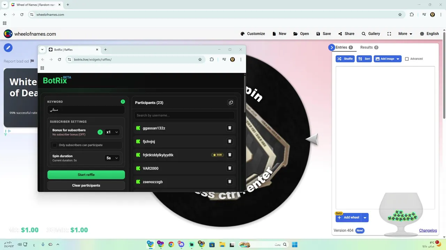
Task: Switch to the Results tab
Action: click(369, 47)
